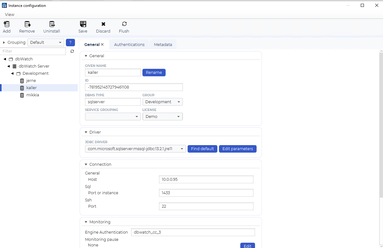Expand the JDBC Driver combo box

(182, 149)
